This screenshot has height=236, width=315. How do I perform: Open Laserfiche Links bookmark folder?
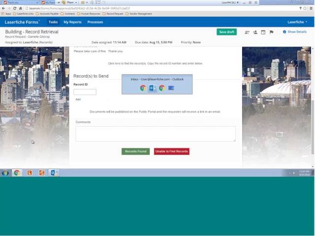coord(23,14)
